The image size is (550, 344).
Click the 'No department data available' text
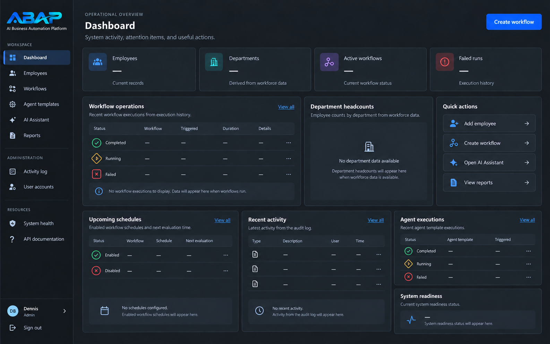[x=369, y=161]
